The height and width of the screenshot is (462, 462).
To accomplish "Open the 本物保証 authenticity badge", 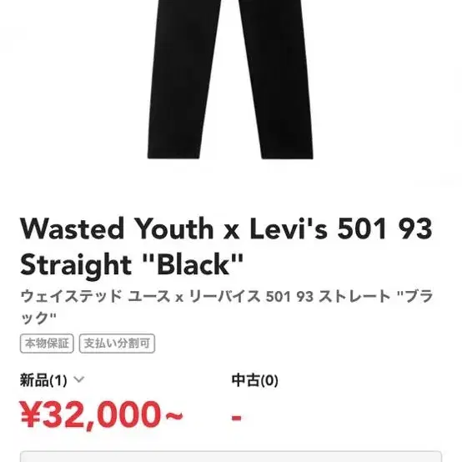I will click(x=47, y=344).
